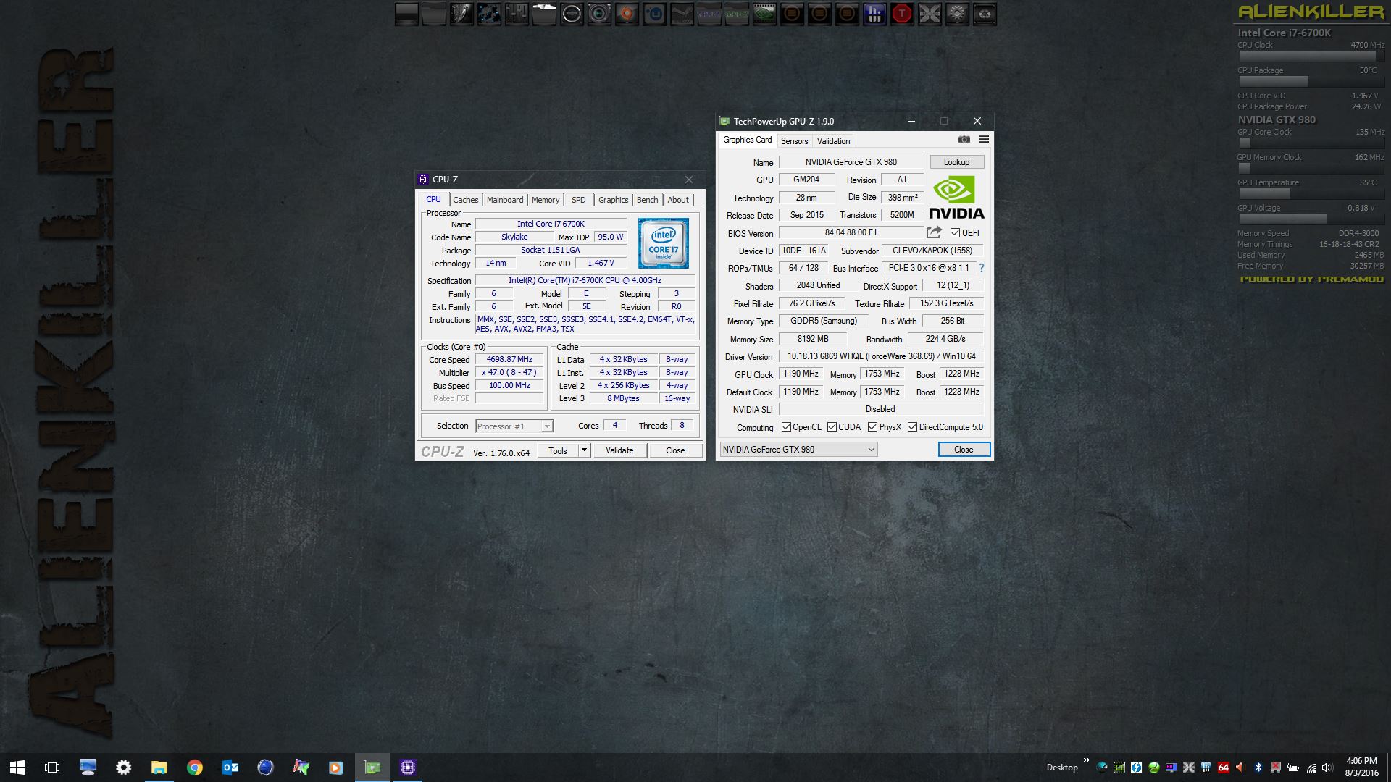
Task: Click the GPU name field in GPU-Z
Action: [851, 162]
